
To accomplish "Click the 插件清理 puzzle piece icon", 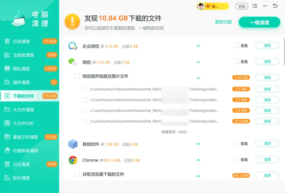I will pos(7,82).
